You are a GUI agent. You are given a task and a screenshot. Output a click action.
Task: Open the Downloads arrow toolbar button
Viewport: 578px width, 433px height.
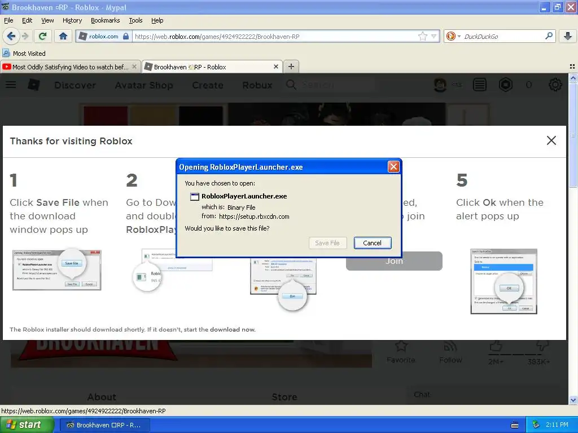(568, 36)
